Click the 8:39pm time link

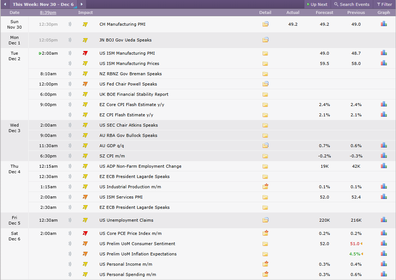point(48,12)
